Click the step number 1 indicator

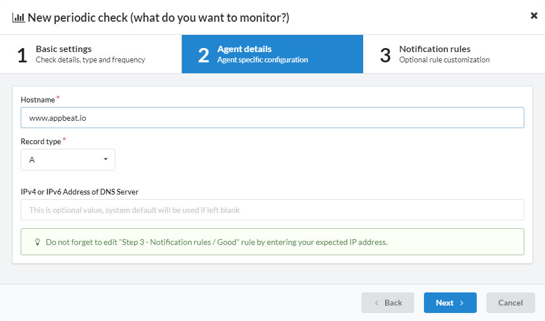tap(22, 55)
